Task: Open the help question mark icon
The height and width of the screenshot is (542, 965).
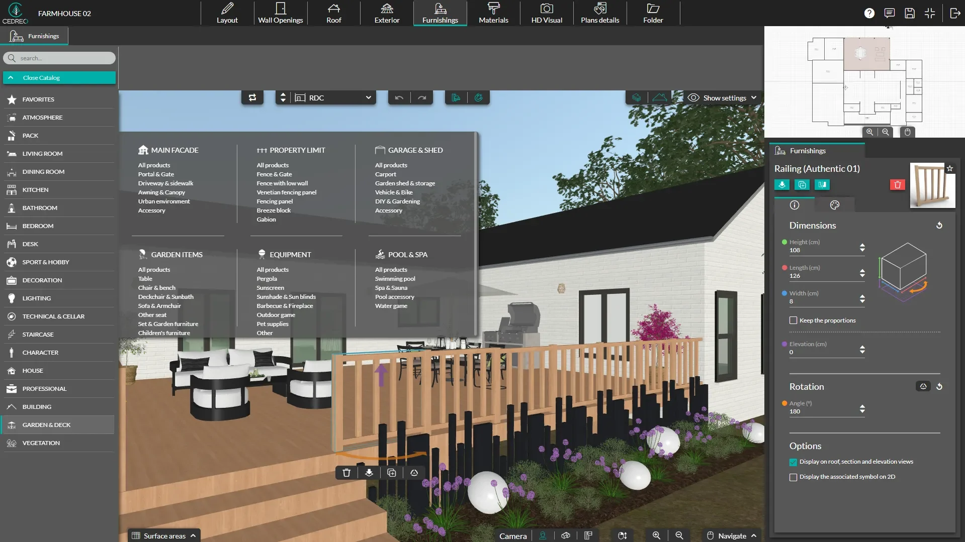Action: [x=869, y=13]
